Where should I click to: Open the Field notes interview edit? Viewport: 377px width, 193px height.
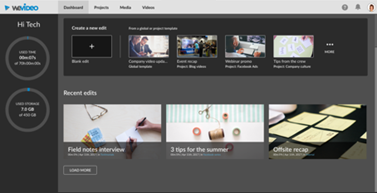point(112,132)
